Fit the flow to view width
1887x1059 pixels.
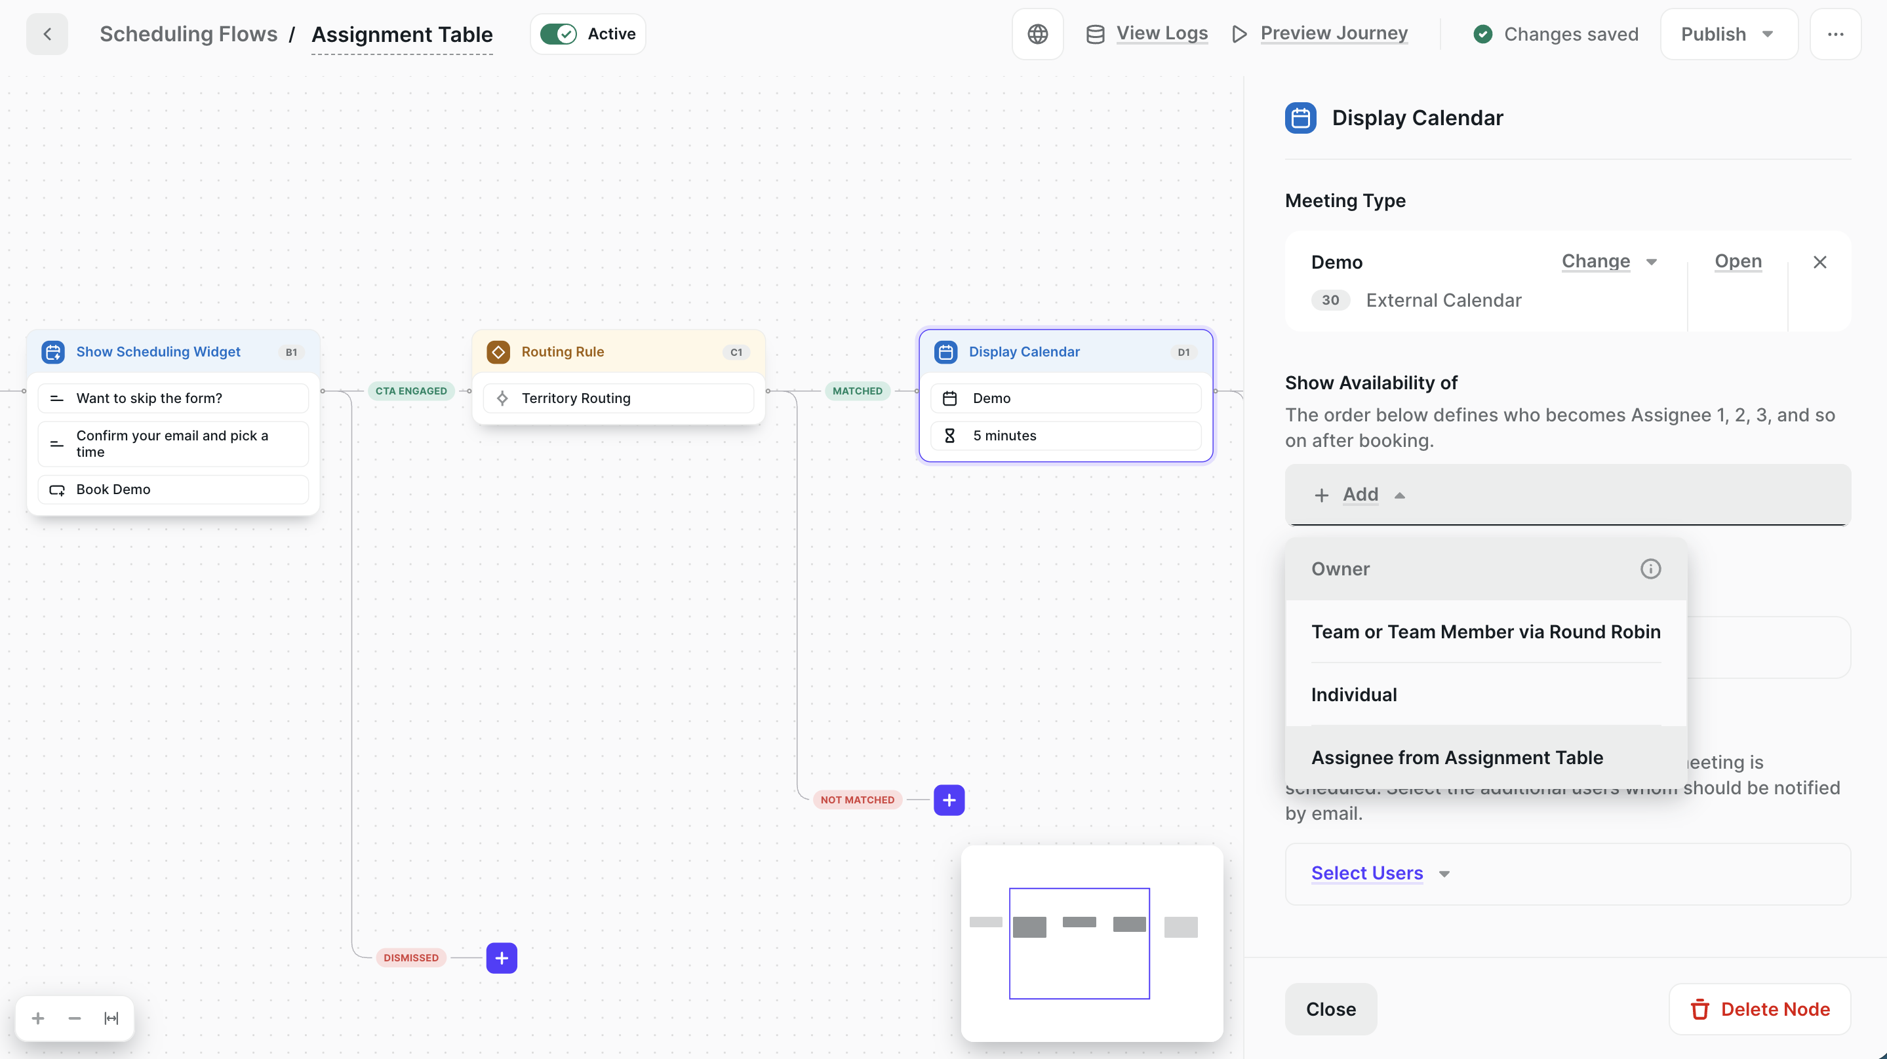[111, 1018]
